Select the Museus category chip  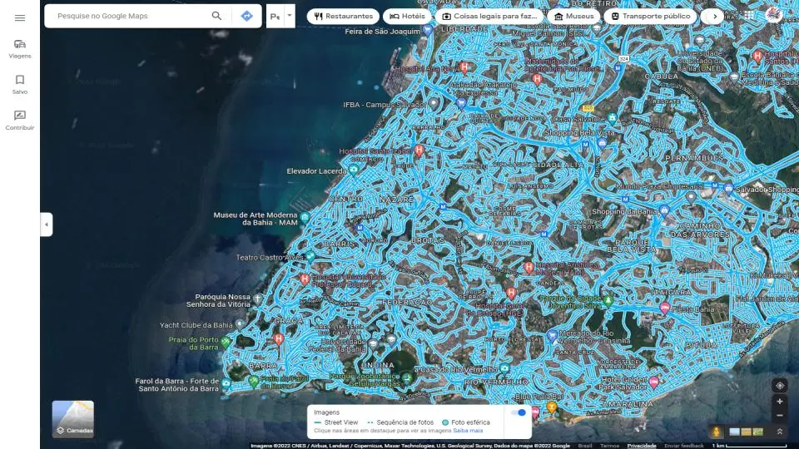[573, 16]
